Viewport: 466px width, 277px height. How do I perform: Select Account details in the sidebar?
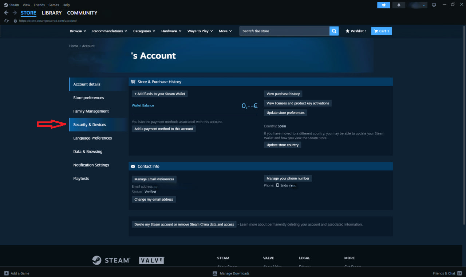click(x=98, y=84)
